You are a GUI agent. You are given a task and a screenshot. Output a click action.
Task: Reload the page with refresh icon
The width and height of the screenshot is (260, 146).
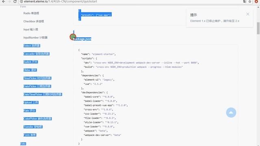click(15, 2)
